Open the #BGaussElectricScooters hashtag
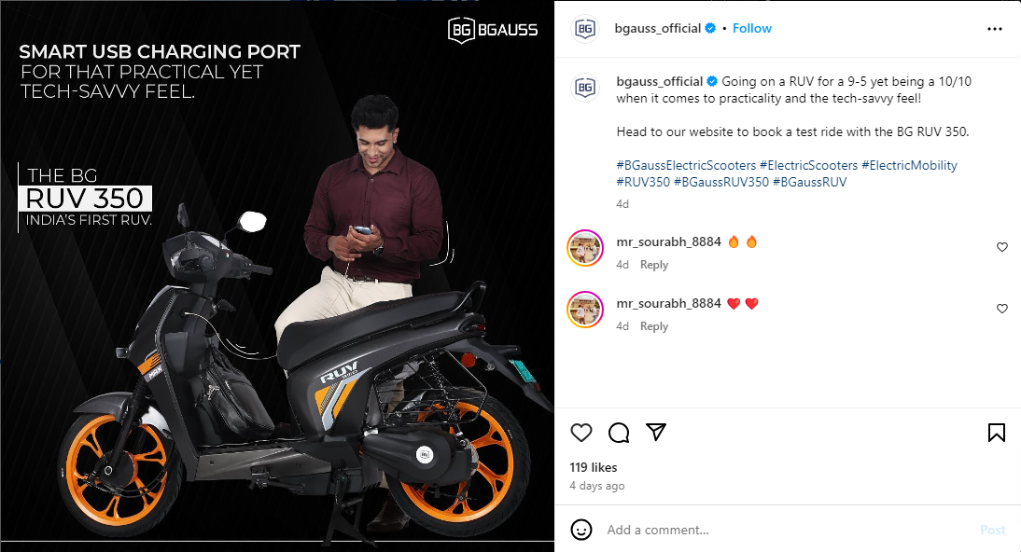Screen dimensions: 1021x552 [x=686, y=165]
